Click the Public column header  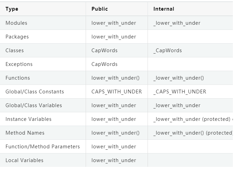tap(99, 9)
